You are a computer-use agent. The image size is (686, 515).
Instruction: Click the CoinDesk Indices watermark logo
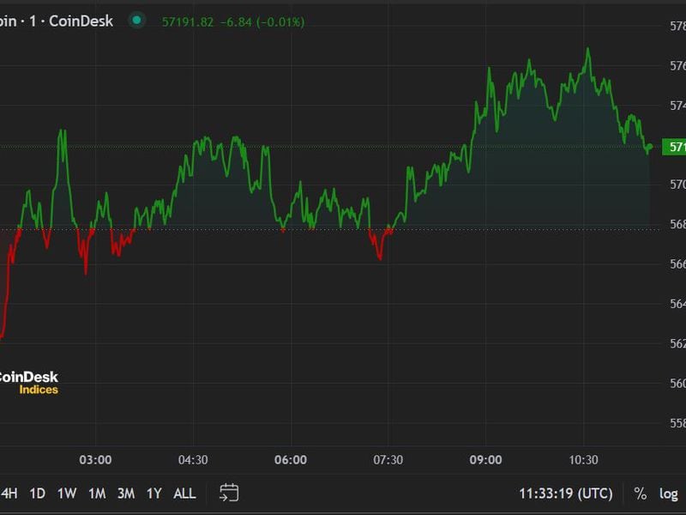tap(28, 381)
